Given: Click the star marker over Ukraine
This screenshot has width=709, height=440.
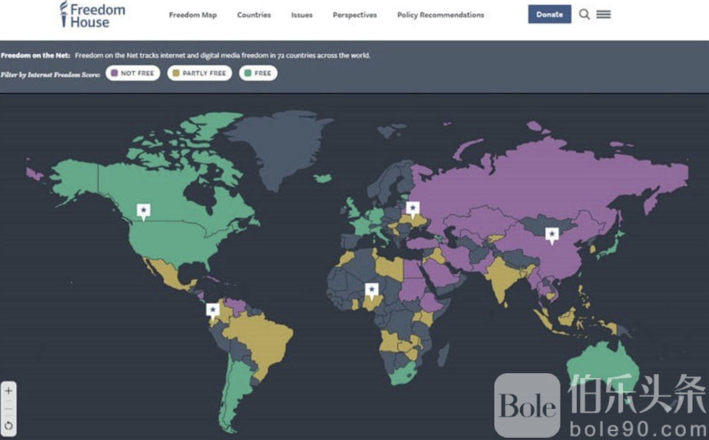Looking at the screenshot, I should (413, 208).
